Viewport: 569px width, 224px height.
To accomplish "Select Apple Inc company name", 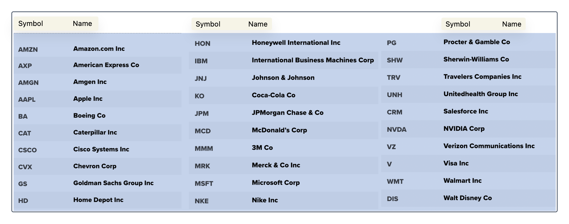I will click(88, 99).
